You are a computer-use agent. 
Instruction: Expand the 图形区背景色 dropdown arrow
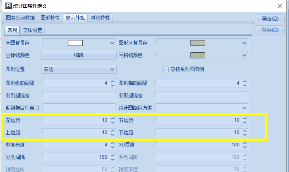point(244,43)
